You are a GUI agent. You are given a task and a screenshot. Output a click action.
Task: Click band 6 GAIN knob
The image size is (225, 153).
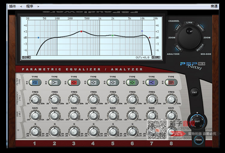point(132,116)
